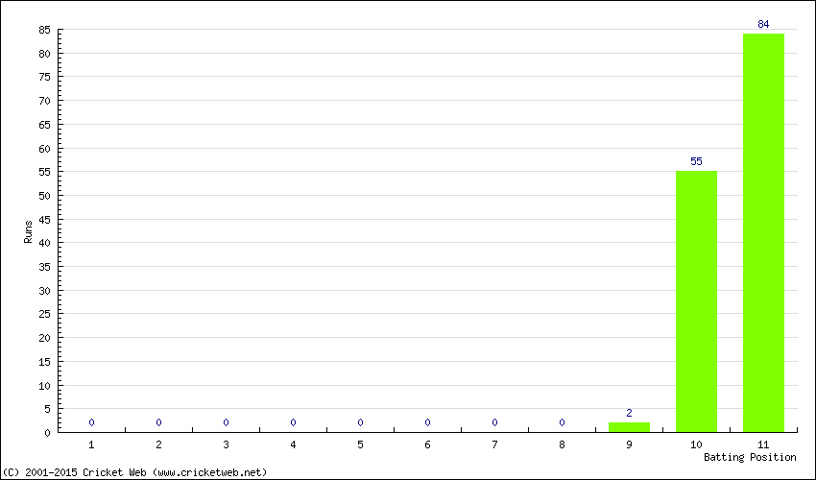This screenshot has width=816, height=480.
Task: Click the 'Runs' y-axis title
Action: point(28,231)
